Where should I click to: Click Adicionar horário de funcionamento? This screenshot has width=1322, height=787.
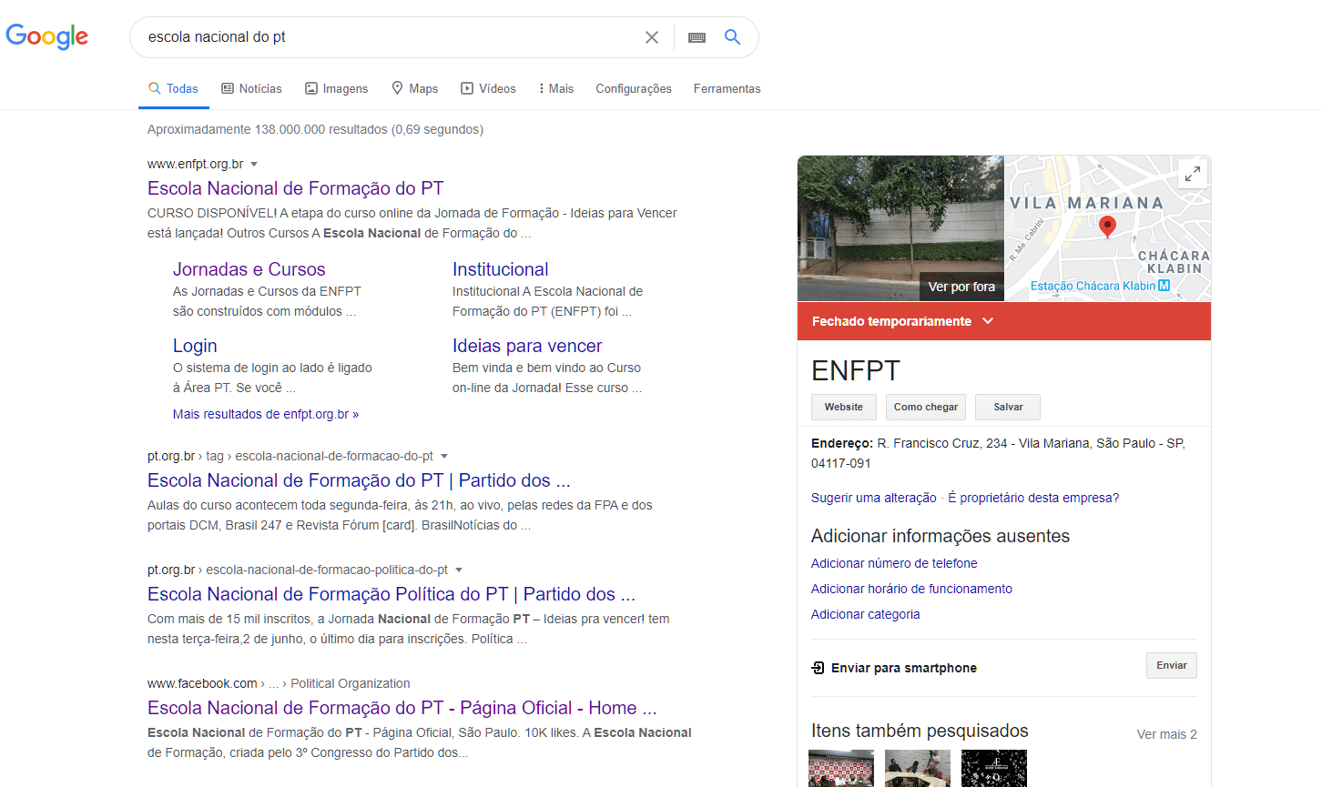coord(911,589)
